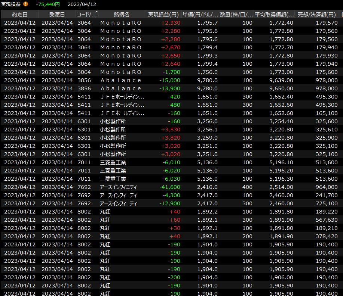Click the total realized loss value -75,440円
Viewport: 343px width, 296px height.
coord(48,4)
